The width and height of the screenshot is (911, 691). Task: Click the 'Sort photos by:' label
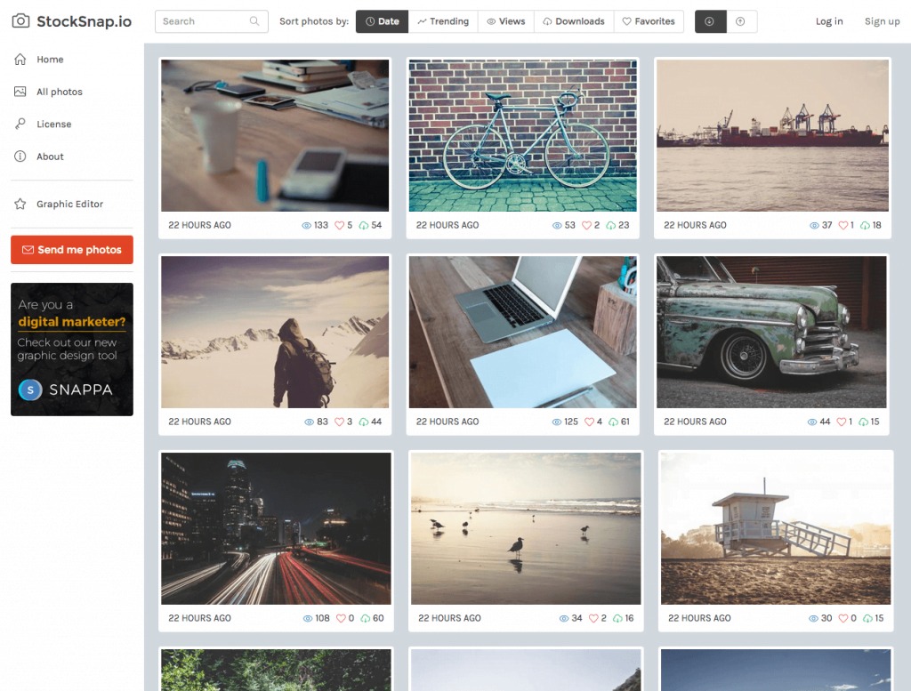click(314, 21)
